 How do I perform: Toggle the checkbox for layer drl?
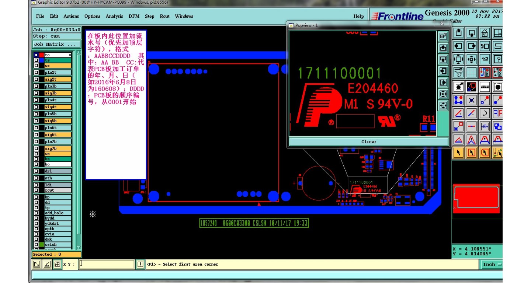pyautogui.click(x=36, y=171)
